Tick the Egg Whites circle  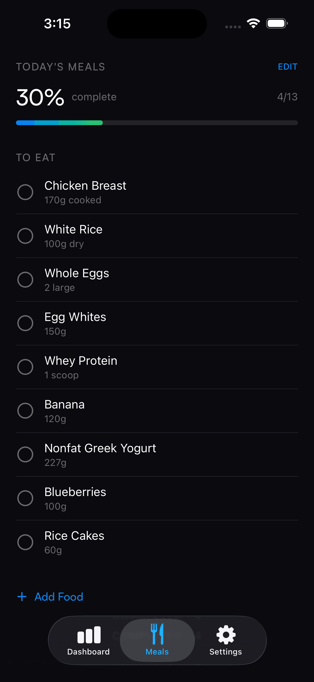[x=25, y=323]
